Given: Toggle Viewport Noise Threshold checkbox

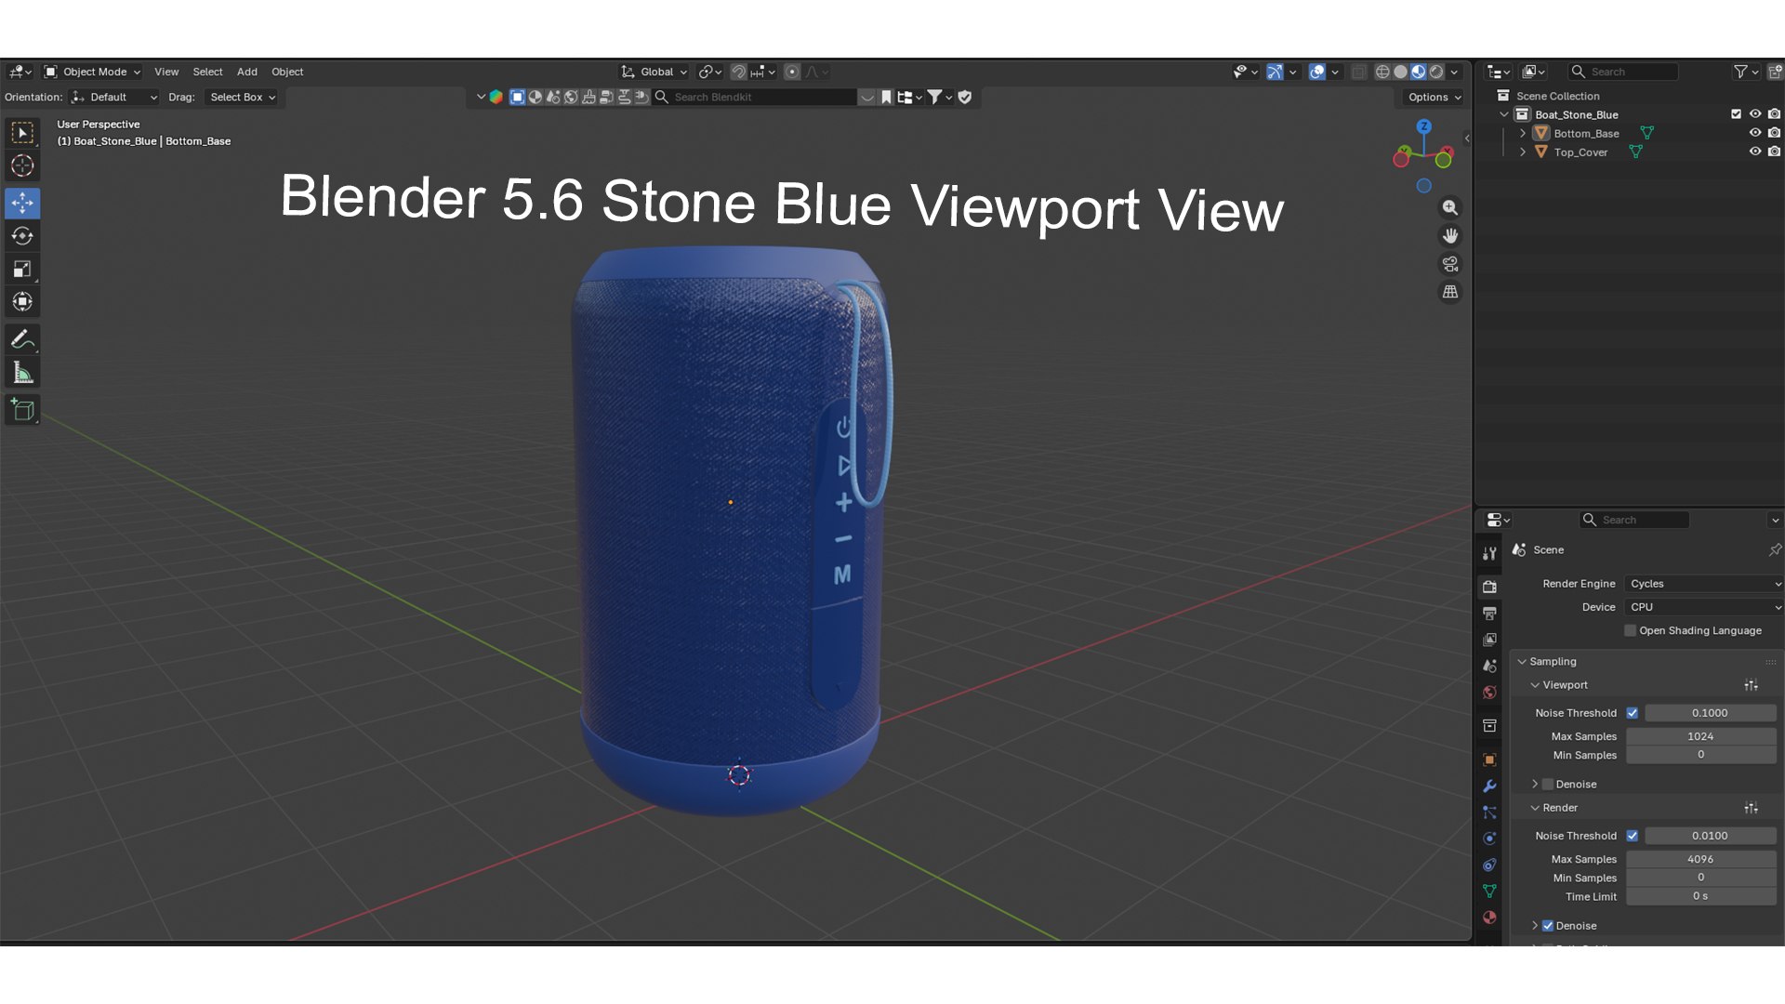Looking at the screenshot, I should 1632,713.
